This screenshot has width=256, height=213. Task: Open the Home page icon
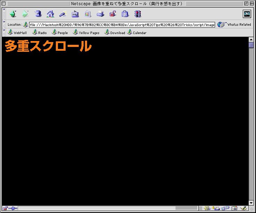(50, 14)
